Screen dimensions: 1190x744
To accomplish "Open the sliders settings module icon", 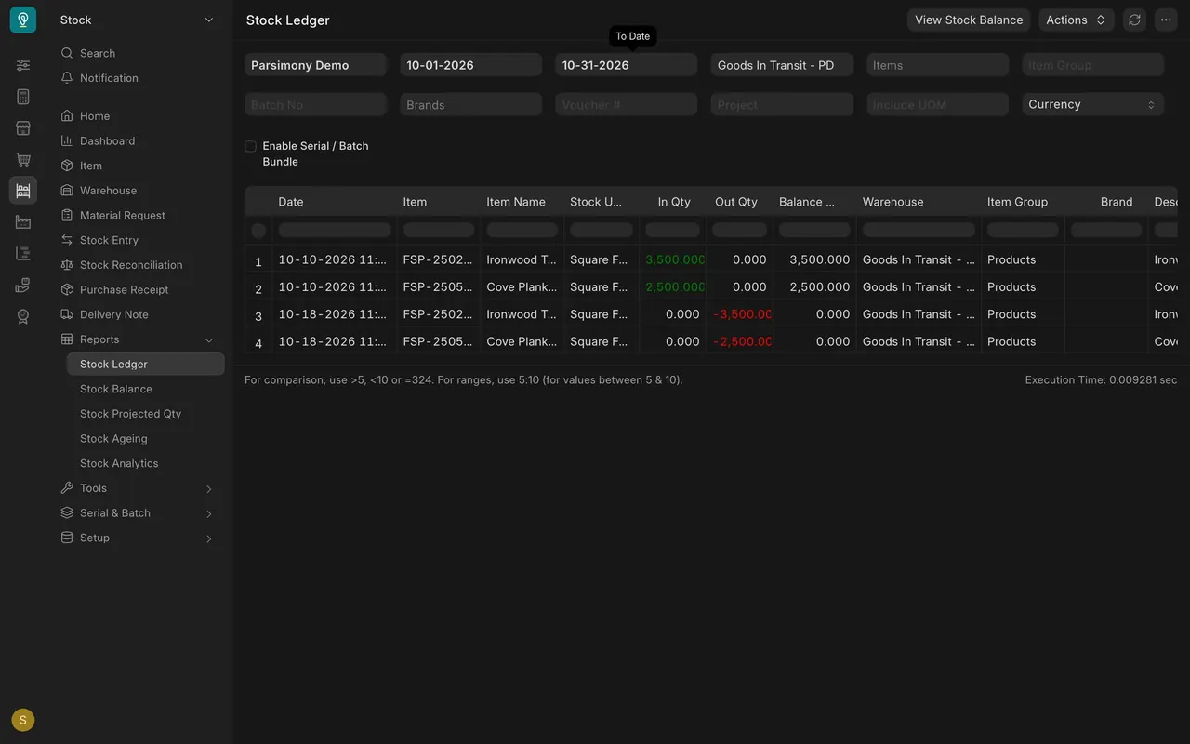I will [x=23, y=65].
